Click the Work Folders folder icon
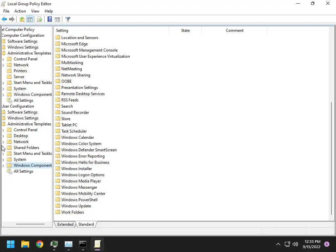Screen dimensions: 336x252 pos(58,212)
